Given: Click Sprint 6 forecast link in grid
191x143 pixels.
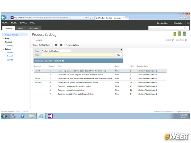Looking at the screenshot, I should (38, 83).
